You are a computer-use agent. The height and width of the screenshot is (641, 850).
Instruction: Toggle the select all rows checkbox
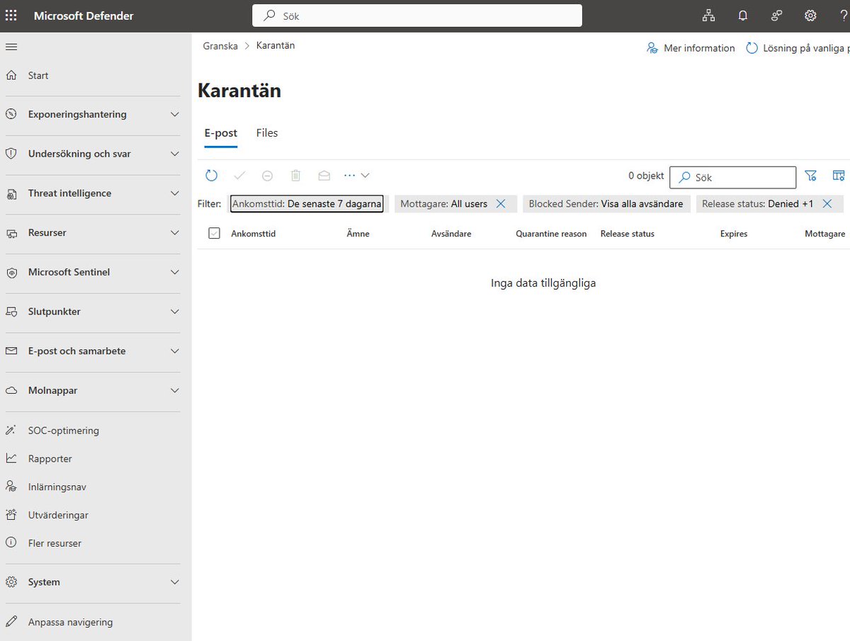point(215,233)
